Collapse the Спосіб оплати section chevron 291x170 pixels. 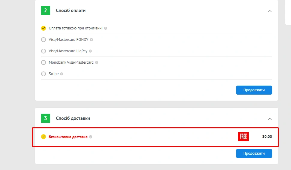click(270, 11)
